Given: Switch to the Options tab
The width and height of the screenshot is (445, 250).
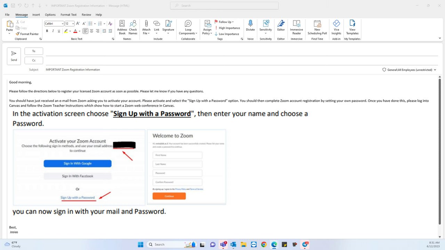Looking at the screenshot, I should [50, 15].
